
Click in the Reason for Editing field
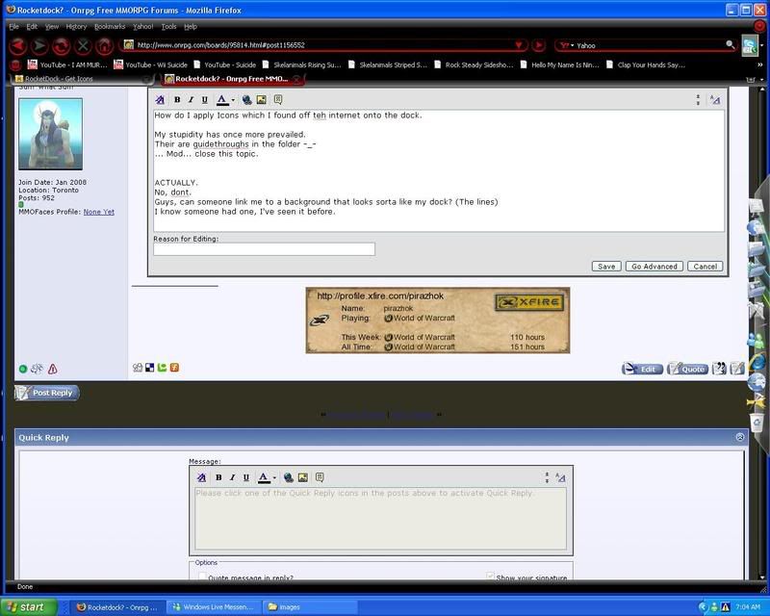(x=264, y=249)
